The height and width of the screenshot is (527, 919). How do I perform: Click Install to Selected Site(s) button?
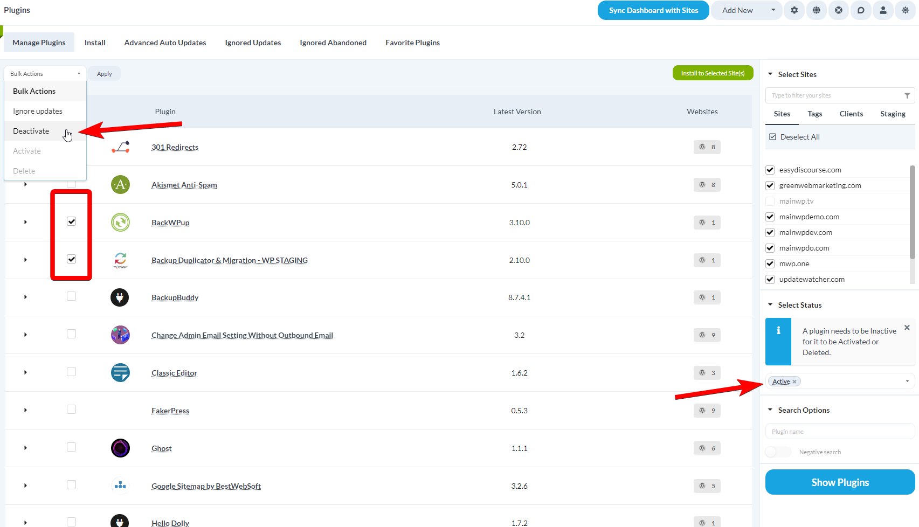713,73
